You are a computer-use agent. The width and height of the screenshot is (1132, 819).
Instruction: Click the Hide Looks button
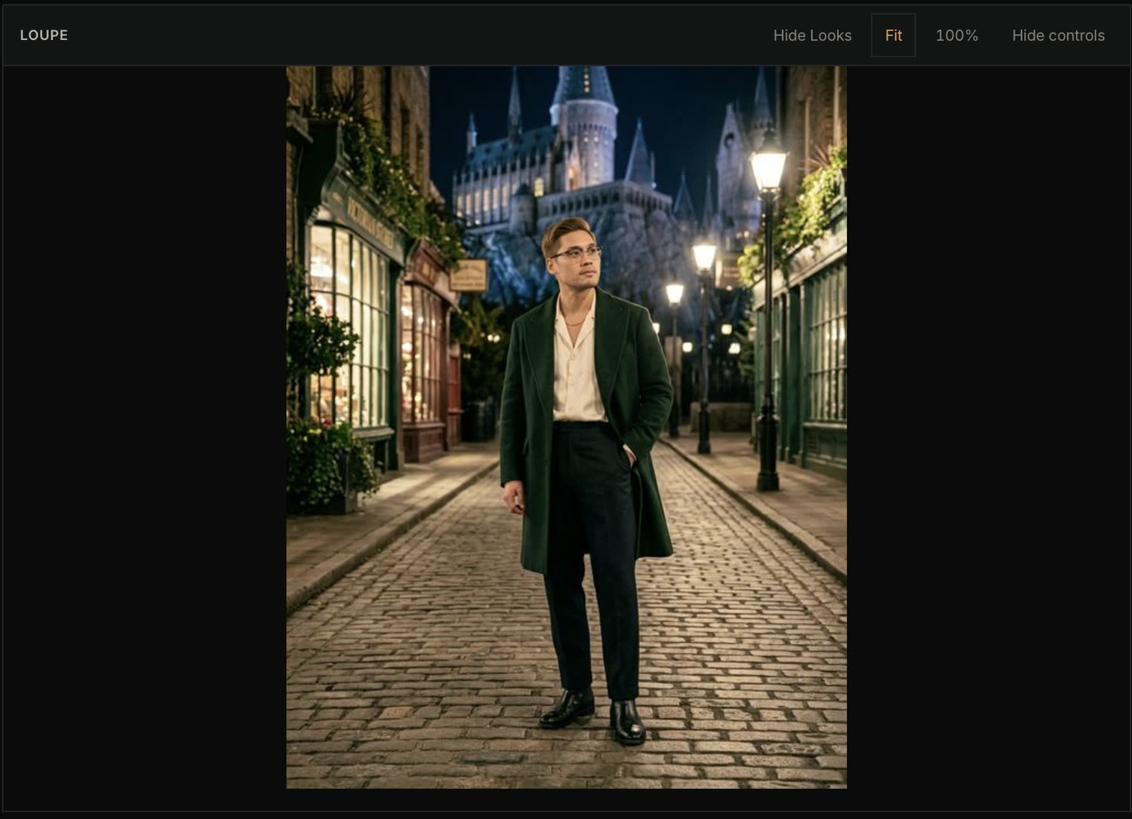pos(812,35)
